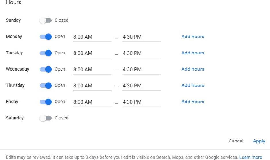Edit Monday's 4:30 PM closing time
The width and height of the screenshot is (270, 160).
tap(141, 37)
